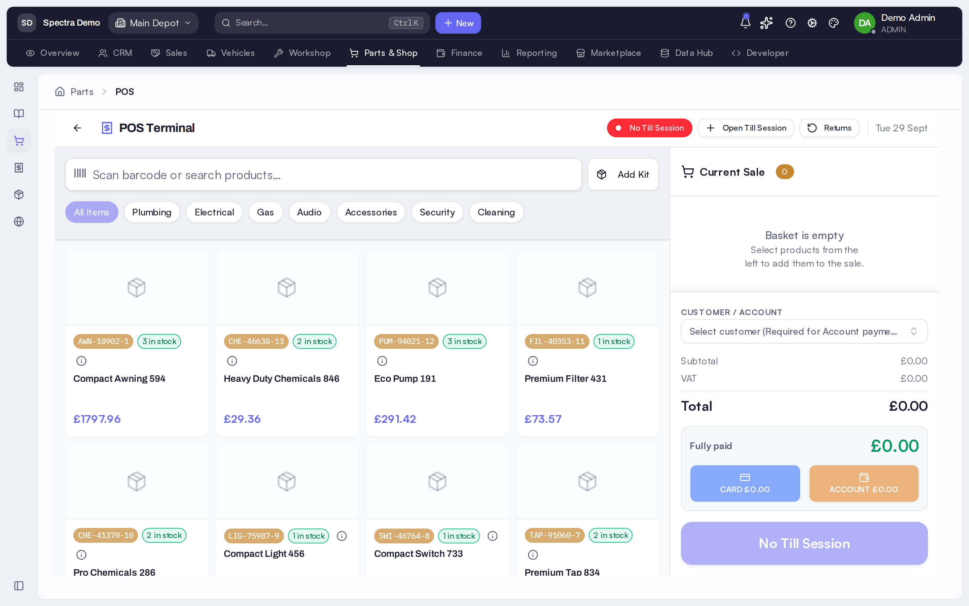The image size is (969, 606).
Task: Open the AI sparkle assistant icon
Action: point(766,23)
